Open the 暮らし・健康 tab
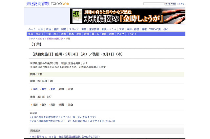The width and height of the screenshot is (210, 139). [99, 34]
